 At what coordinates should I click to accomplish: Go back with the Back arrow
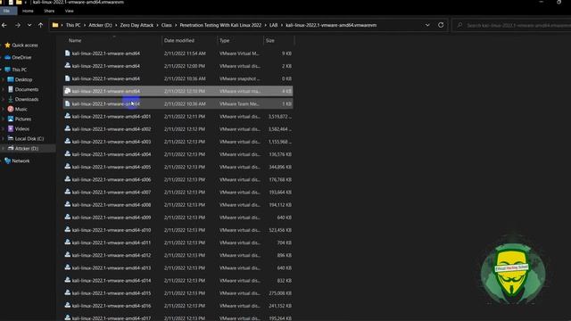click(x=4, y=25)
